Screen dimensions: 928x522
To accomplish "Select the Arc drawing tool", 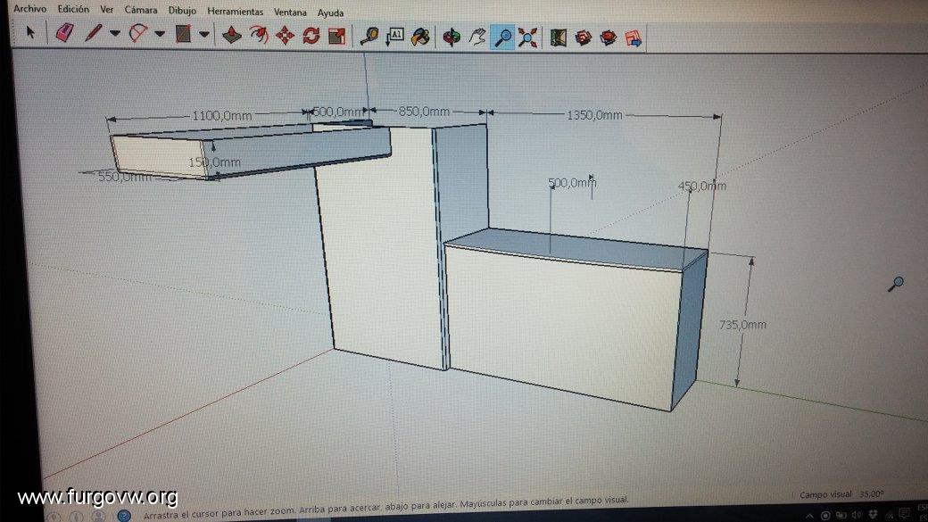I will point(138,32).
